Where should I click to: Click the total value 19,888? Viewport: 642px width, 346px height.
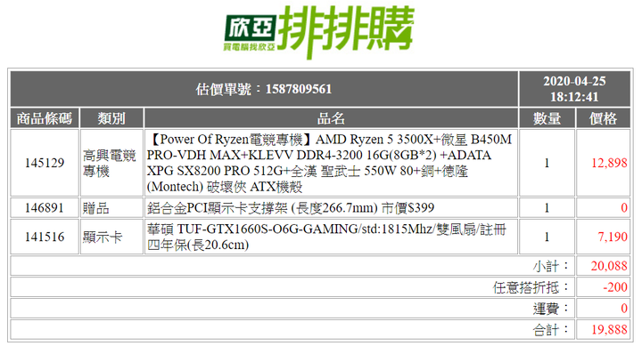609,330
